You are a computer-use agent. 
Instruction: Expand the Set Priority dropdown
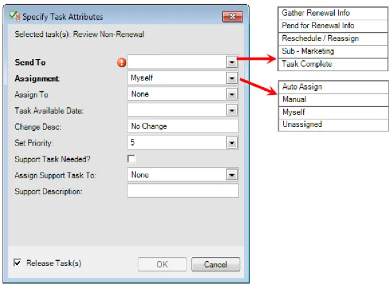tap(232, 143)
